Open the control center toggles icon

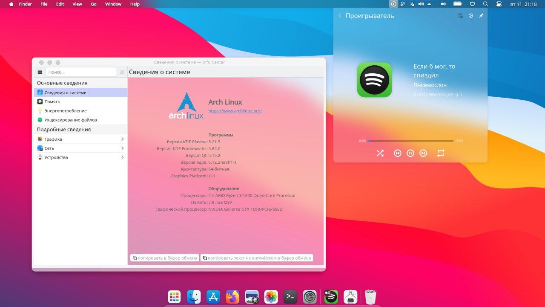[499, 4]
